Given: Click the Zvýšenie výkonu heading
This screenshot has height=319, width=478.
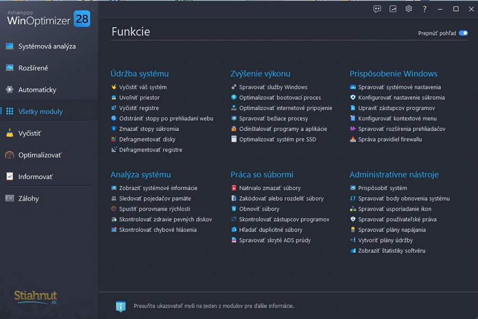Looking at the screenshot, I should [x=260, y=74].
